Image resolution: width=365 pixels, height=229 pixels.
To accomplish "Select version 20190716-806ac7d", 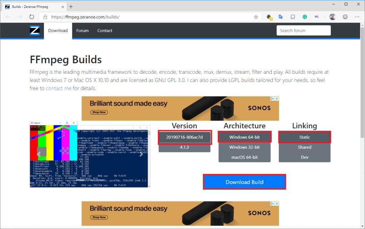I will [x=184, y=137].
